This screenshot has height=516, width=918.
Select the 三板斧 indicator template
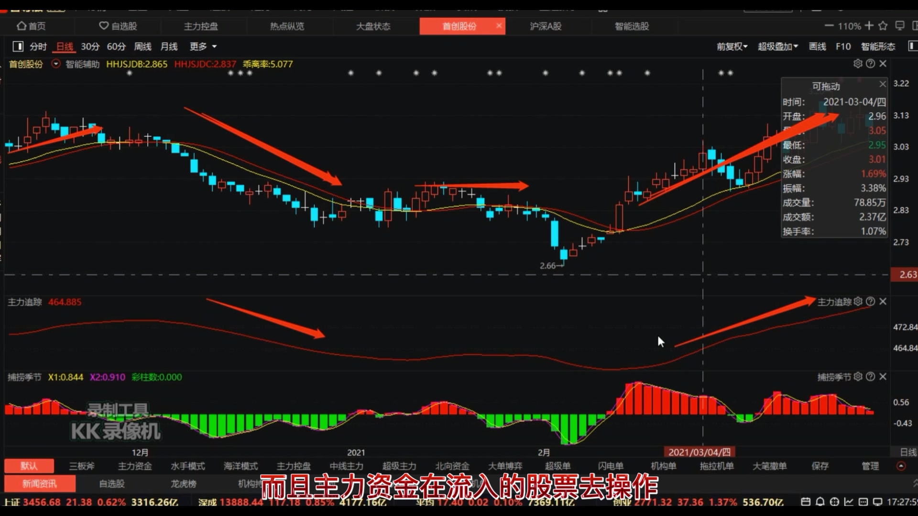tap(82, 466)
